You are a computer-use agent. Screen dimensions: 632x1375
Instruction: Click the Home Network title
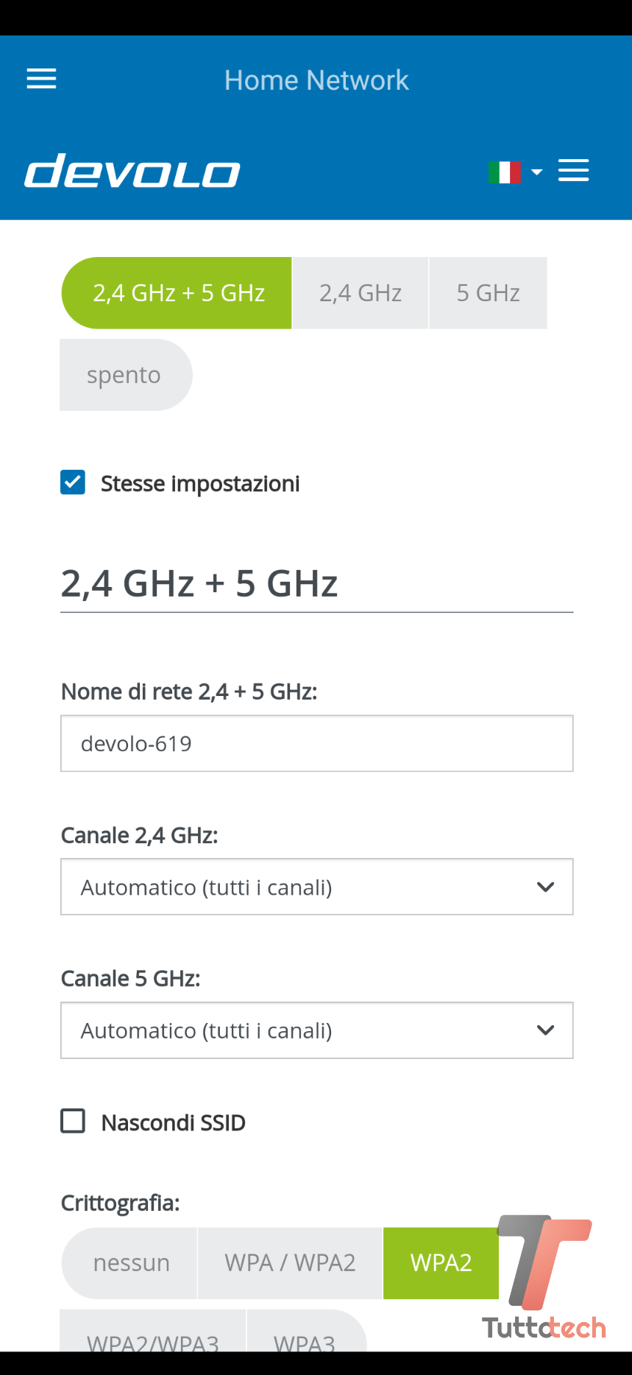pyautogui.click(x=316, y=80)
